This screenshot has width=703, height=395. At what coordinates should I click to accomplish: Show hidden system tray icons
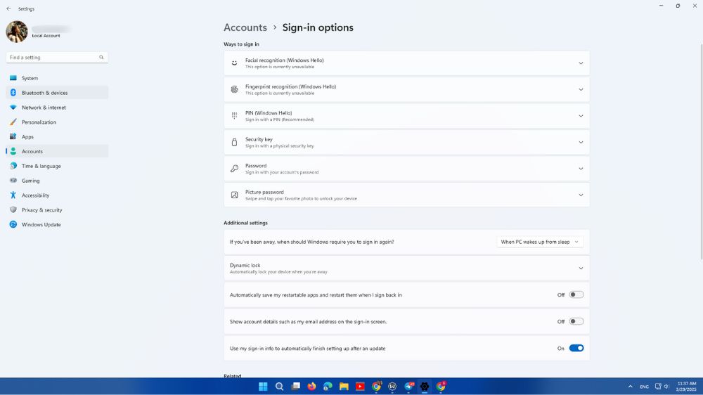pyautogui.click(x=631, y=387)
